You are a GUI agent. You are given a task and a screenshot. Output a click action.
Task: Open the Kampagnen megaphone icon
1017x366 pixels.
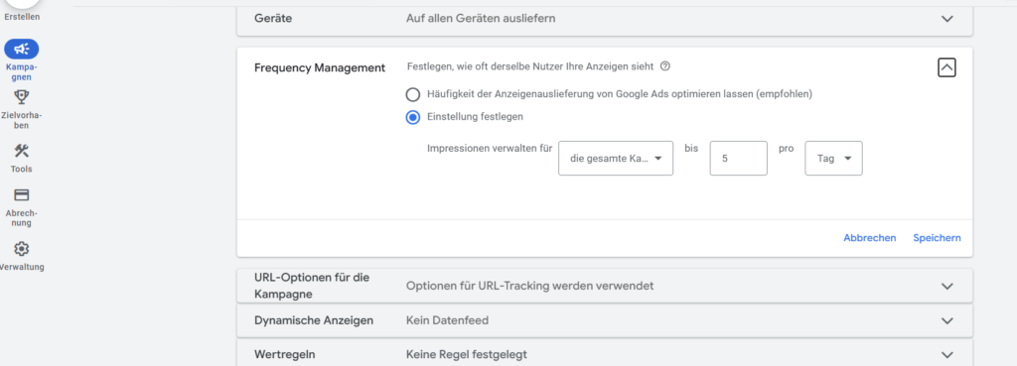tap(22, 49)
